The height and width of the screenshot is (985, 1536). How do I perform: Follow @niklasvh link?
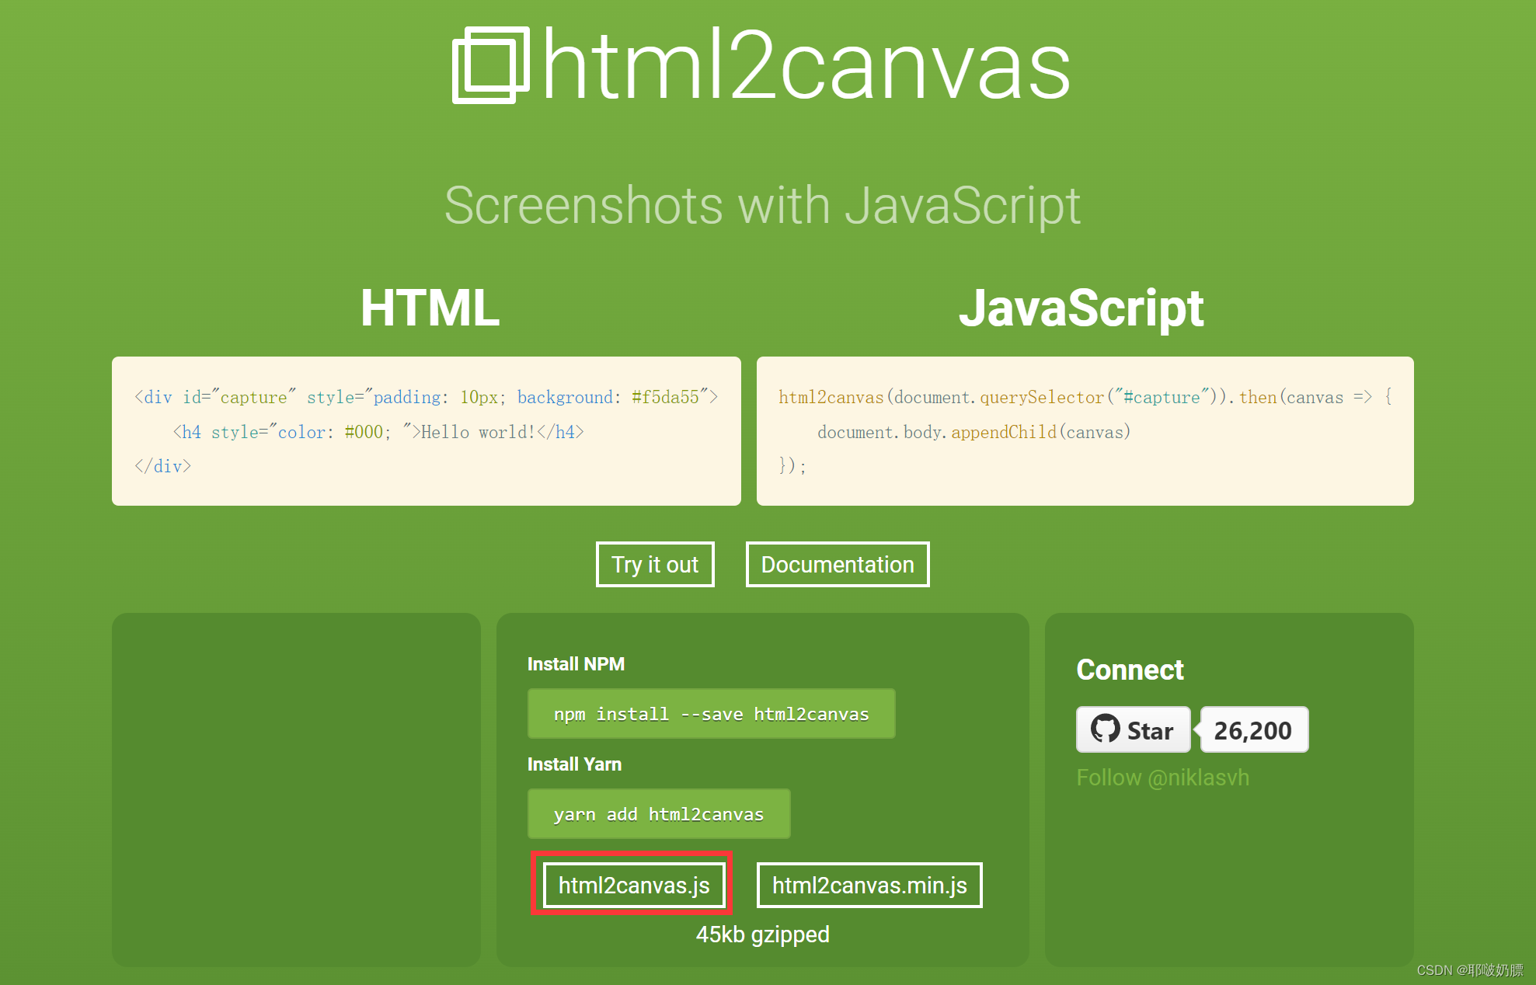tap(1162, 778)
